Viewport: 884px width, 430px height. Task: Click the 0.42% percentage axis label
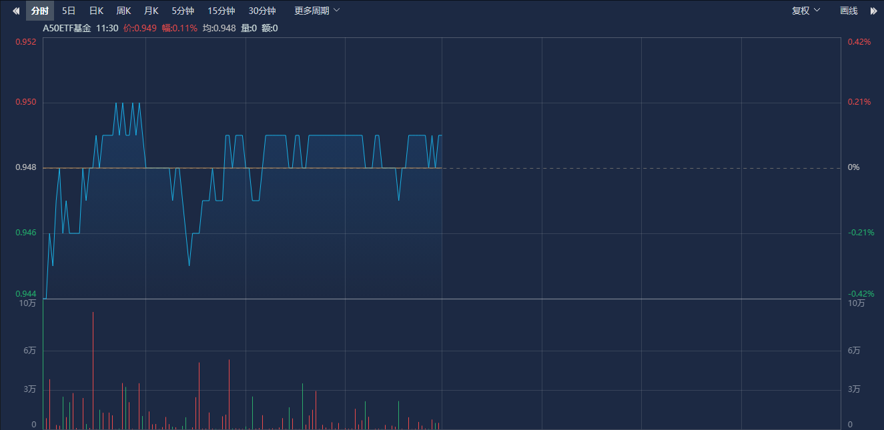pos(859,41)
